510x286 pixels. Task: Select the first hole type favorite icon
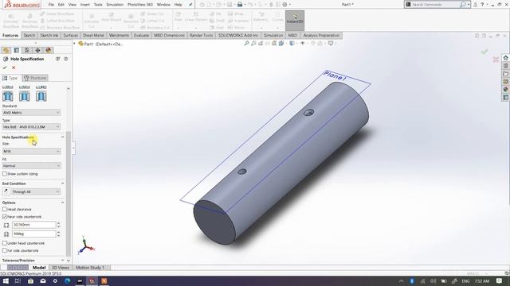8,96
